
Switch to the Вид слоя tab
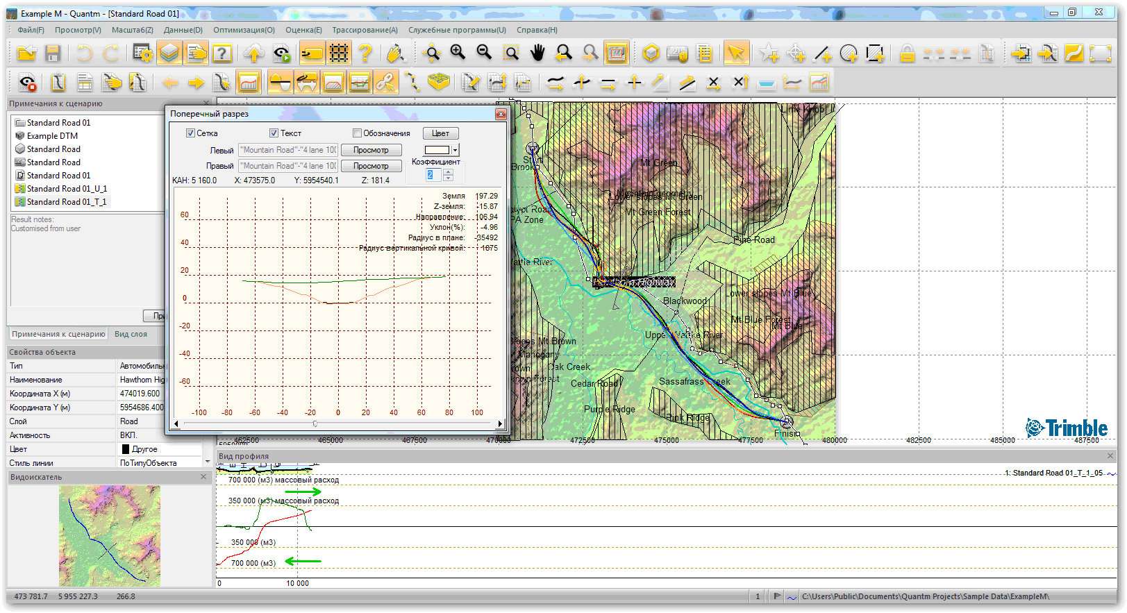[x=131, y=334]
